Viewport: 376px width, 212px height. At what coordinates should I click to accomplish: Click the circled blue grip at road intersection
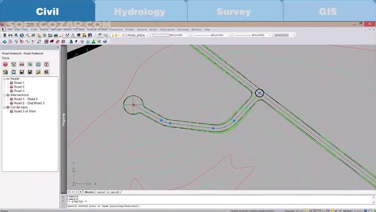[x=259, y=93]
